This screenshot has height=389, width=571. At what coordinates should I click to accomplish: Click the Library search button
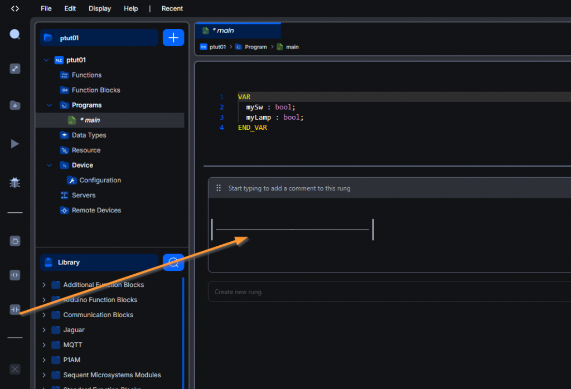point(173,262)
